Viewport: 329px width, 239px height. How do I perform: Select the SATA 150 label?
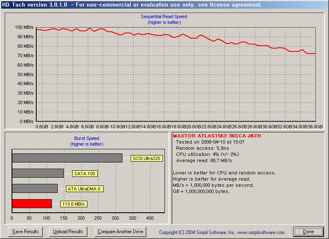click(85, 174)
